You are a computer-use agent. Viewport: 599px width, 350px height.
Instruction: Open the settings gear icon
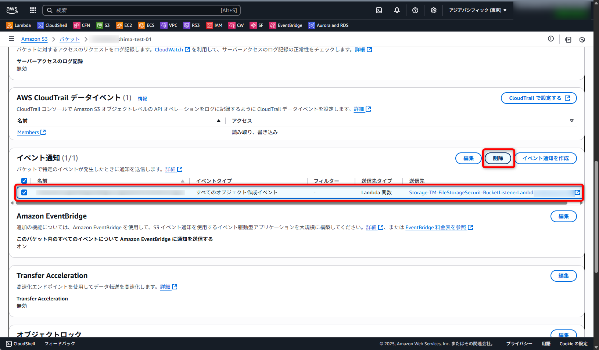coord(434,10)
